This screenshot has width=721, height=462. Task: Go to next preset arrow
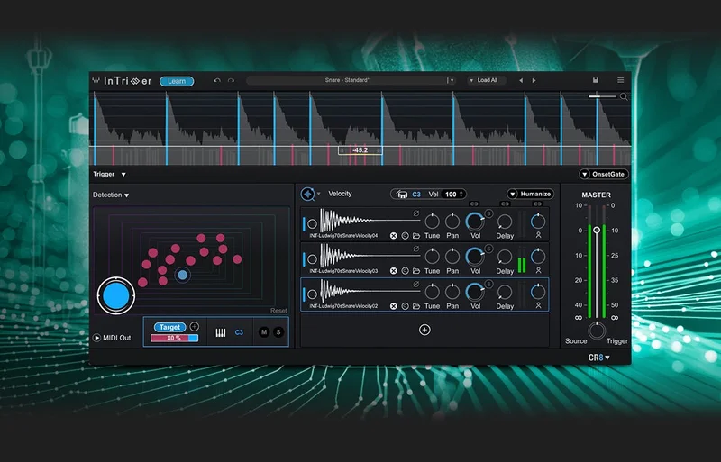[x=534, y=80]
